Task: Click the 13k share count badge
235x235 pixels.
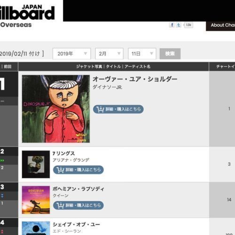Action: tap(188, 25)
